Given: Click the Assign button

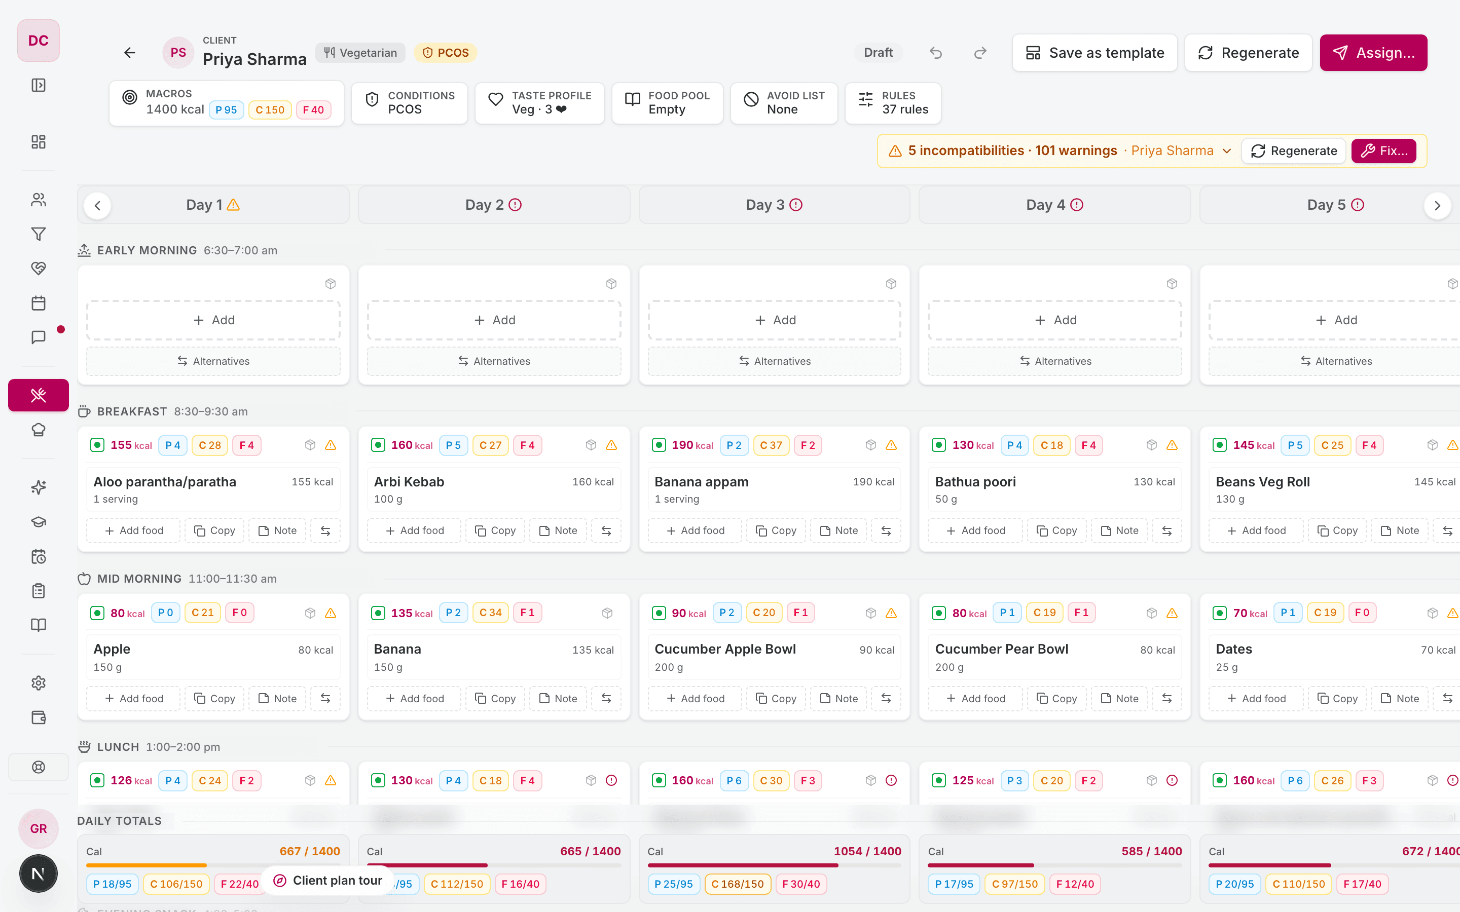Looking at the screenshot, I should click(x=1373, y=53).
